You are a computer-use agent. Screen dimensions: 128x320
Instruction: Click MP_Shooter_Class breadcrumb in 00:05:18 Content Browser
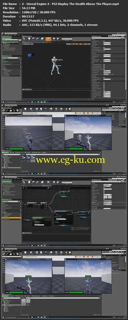(36, 152)
